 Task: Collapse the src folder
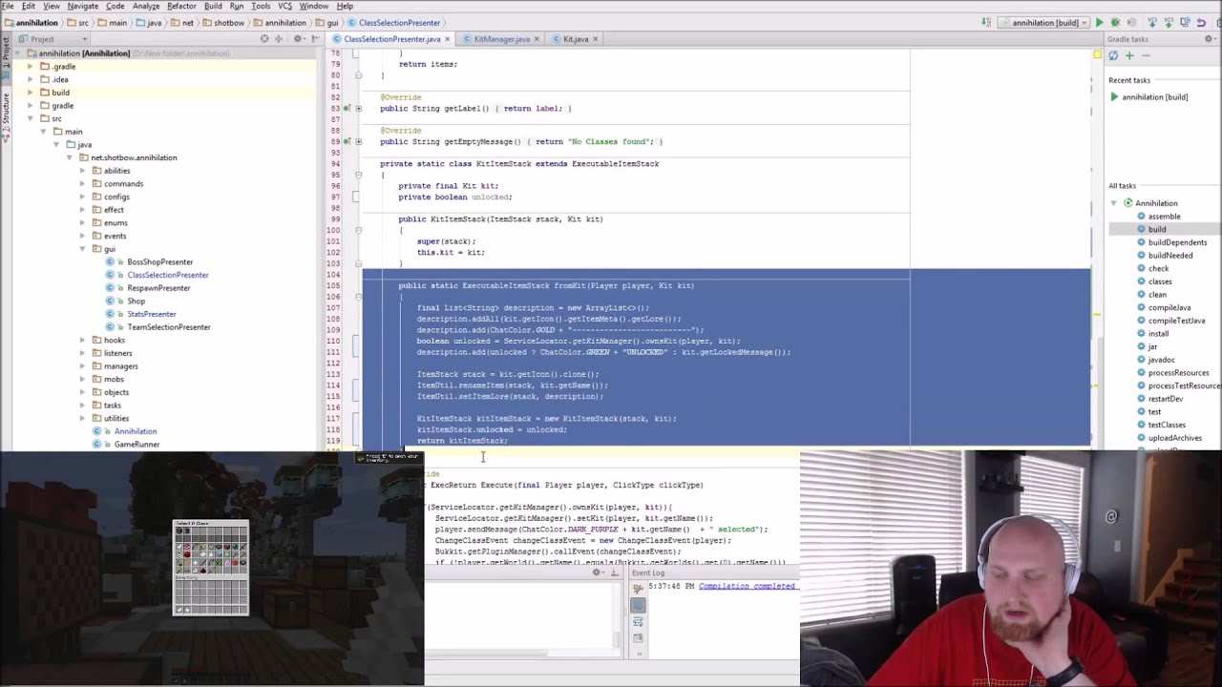tap(31, 118)
